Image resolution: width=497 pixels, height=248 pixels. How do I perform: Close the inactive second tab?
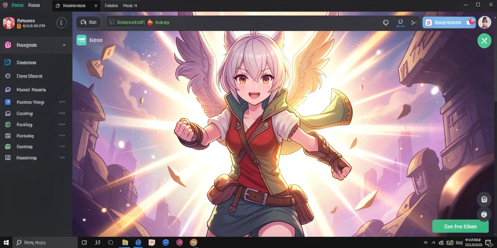click(136, 6)
